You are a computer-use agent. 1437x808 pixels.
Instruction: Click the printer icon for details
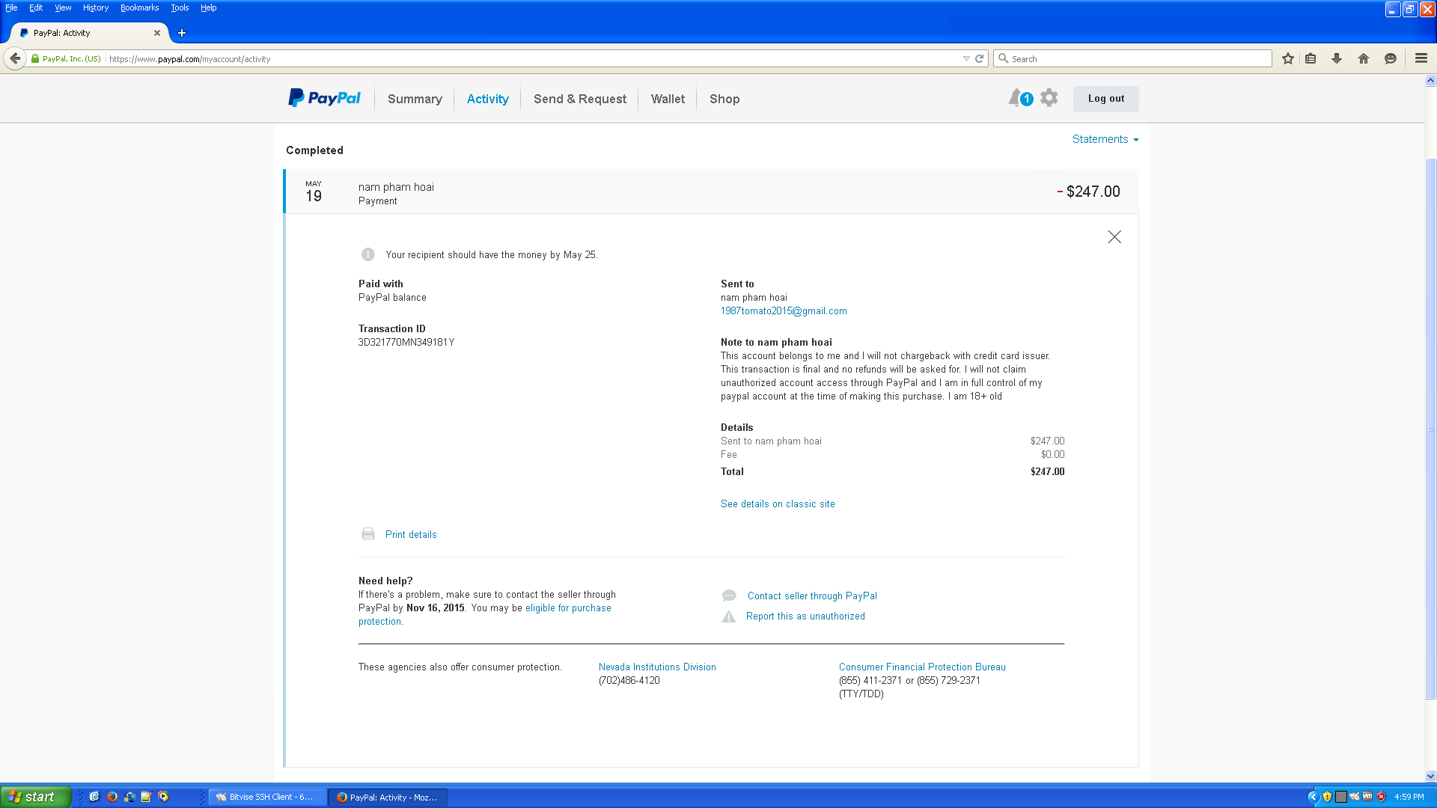(368, 534)
